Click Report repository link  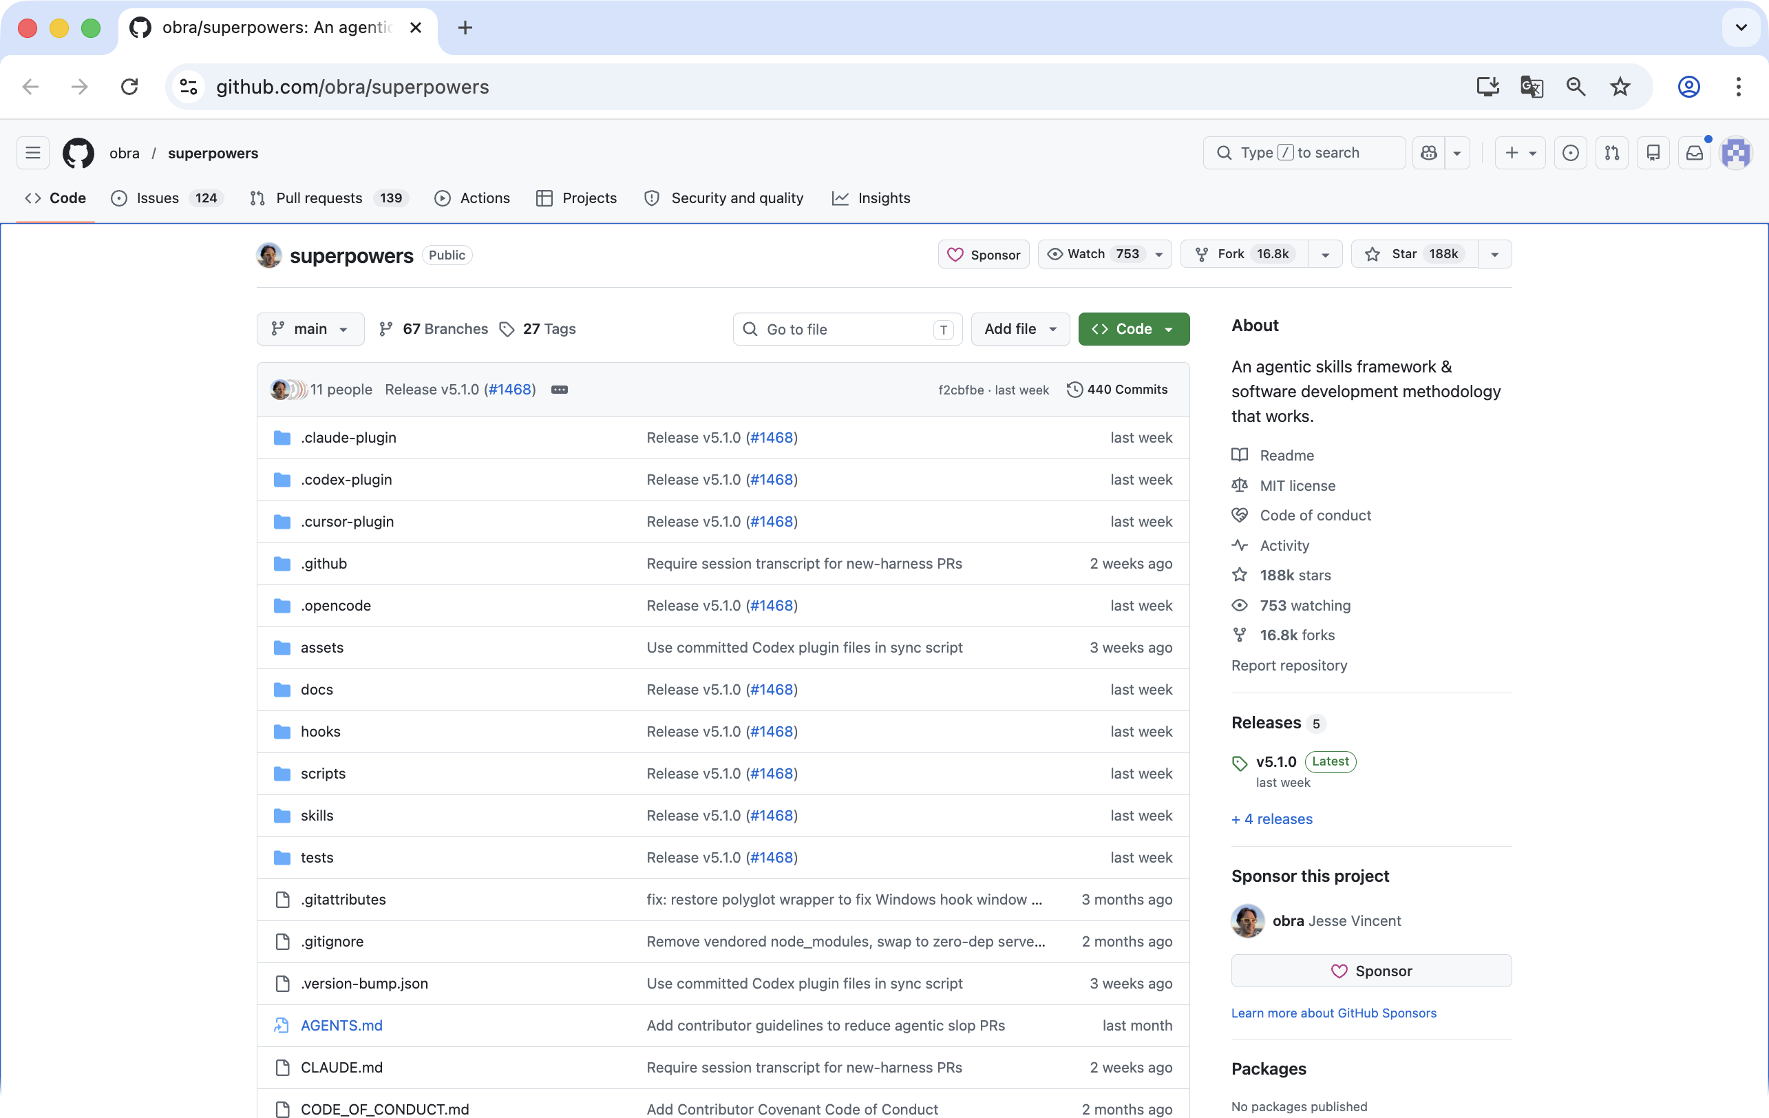coord(1289,666)
